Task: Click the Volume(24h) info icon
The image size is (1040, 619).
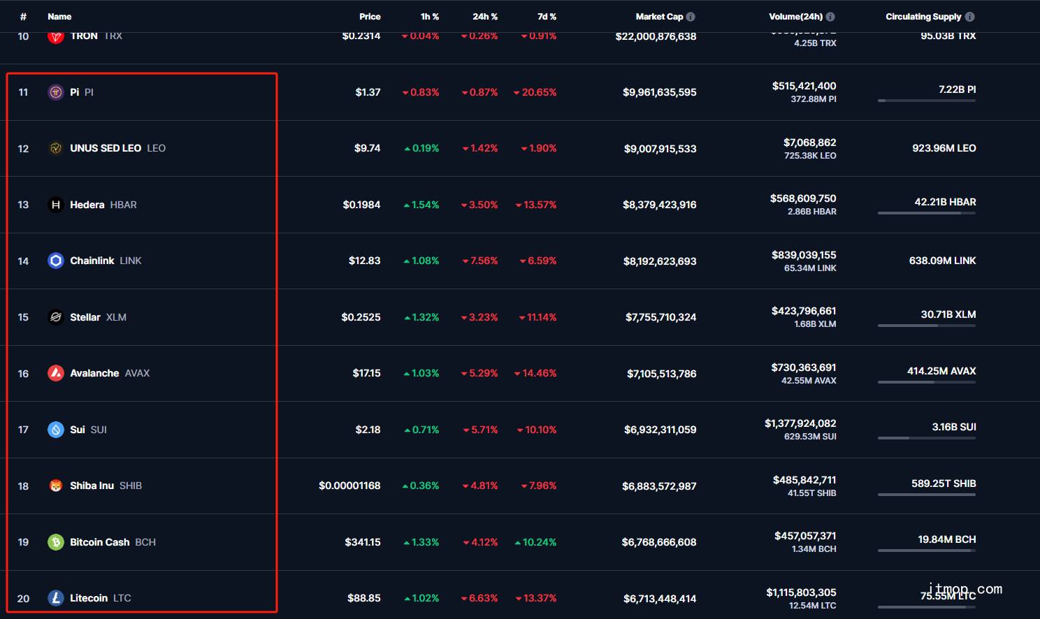Action: tap(830, 17)
